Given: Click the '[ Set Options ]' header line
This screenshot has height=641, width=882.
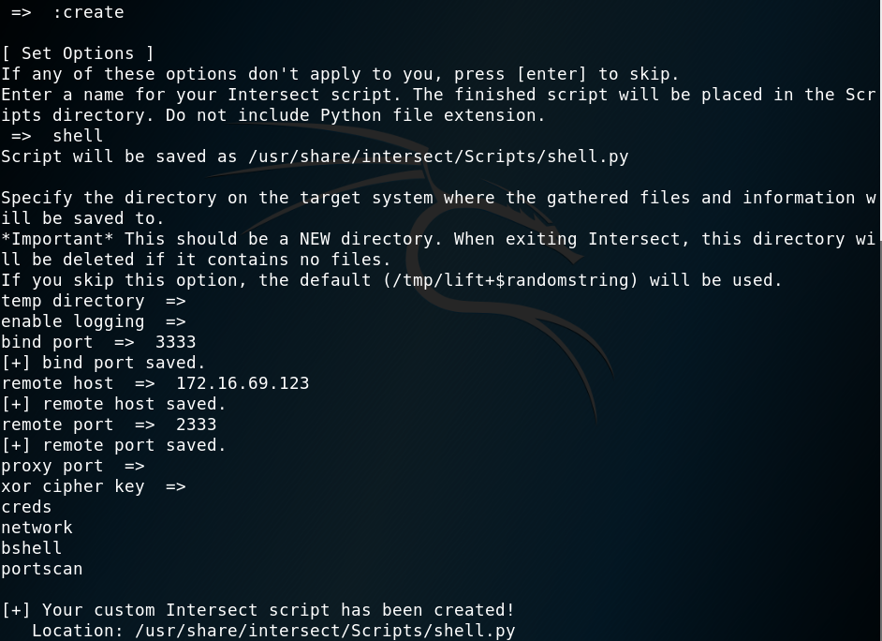Looking at the screenshot, I should (x=78, y=53).
